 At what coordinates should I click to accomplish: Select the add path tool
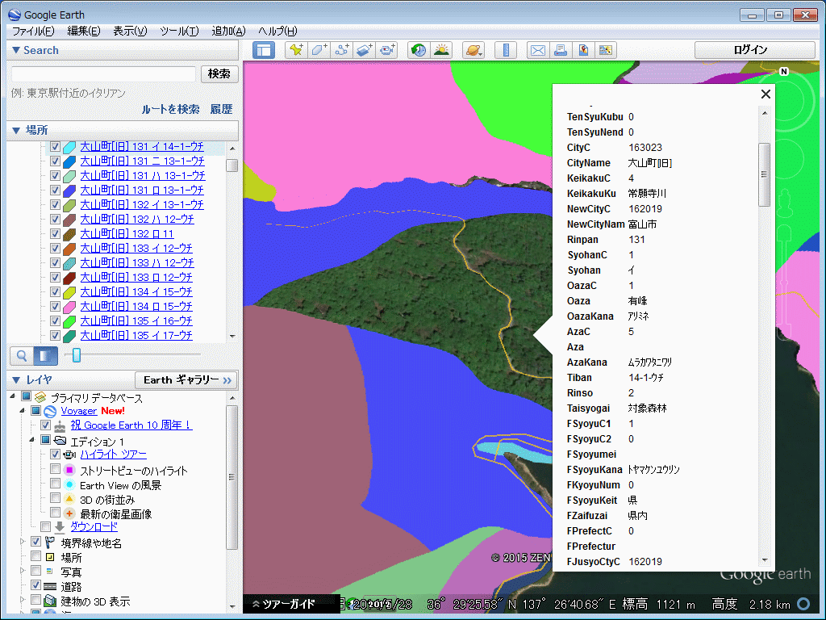tap(342, 50)
